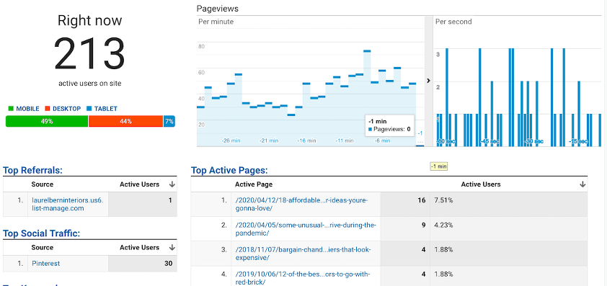The height and width of the screenshot is (286, 607).
Task: Click the red DESKTOP legend square
Action: click(48, 109)
